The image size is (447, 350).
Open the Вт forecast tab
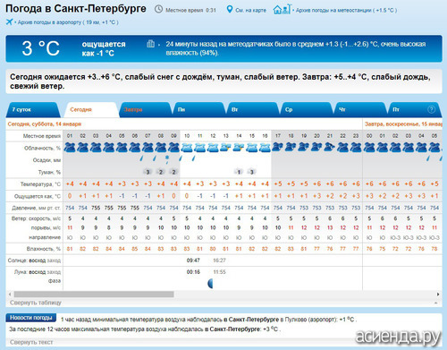[252, 110]
